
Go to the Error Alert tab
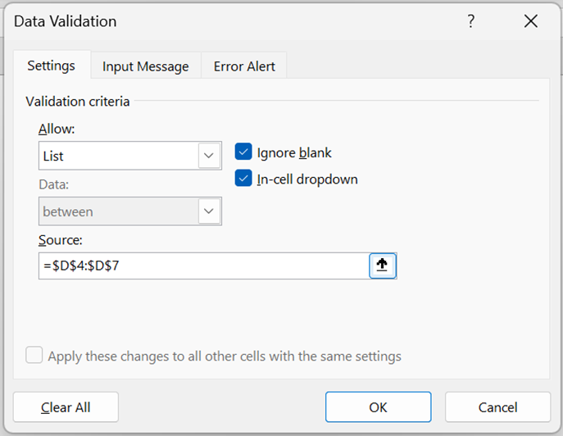coord(244,66)
